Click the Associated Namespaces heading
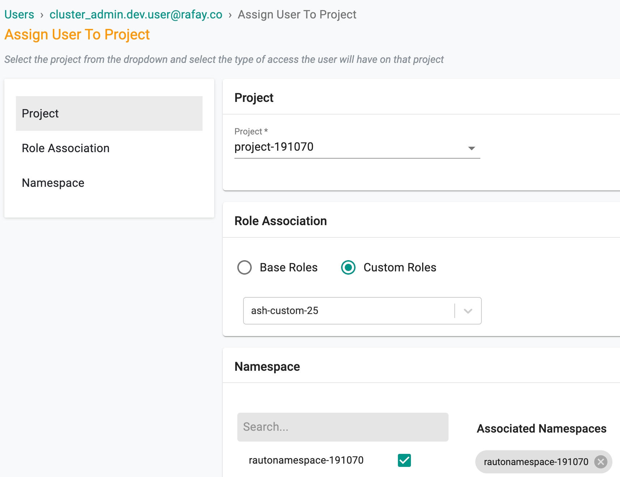 (x=542, y=429)
